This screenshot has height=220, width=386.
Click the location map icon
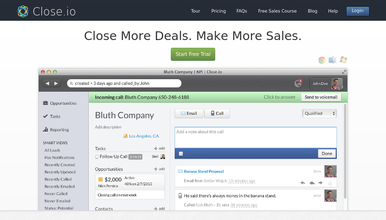coord(125,136)
